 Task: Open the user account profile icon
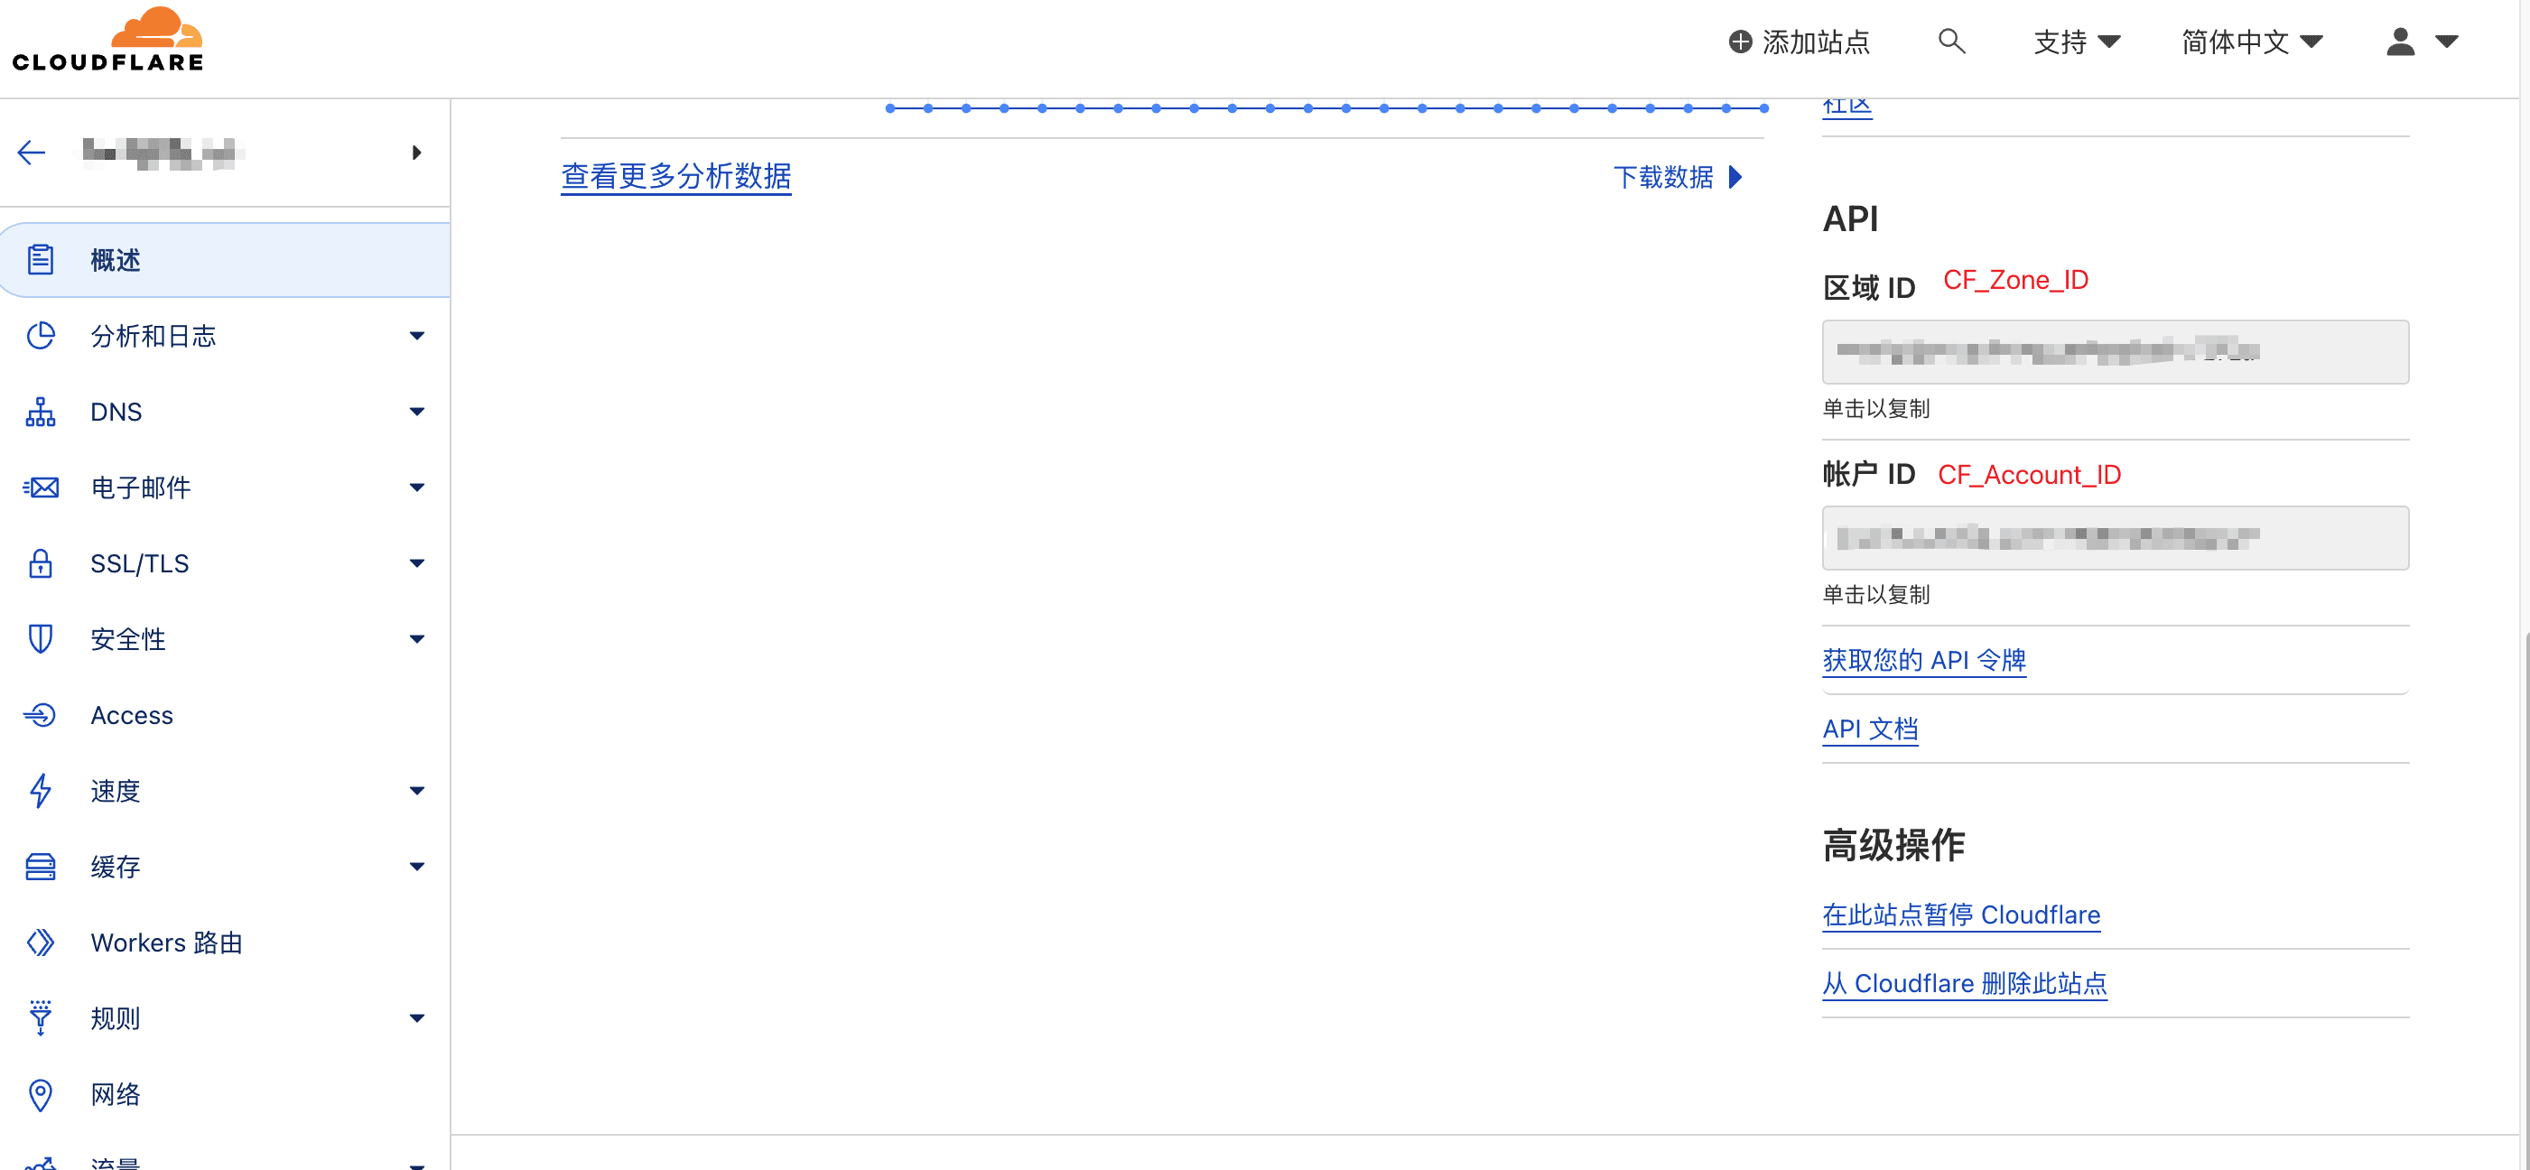pyautogui.click(x=2398, y=42)
